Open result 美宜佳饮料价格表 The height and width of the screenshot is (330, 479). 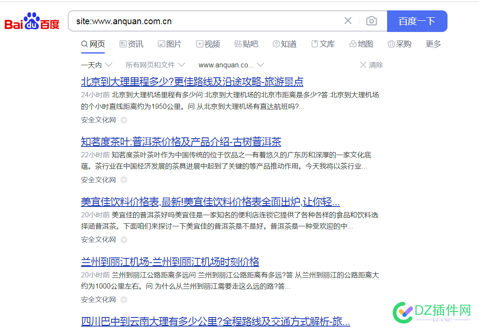210,202
